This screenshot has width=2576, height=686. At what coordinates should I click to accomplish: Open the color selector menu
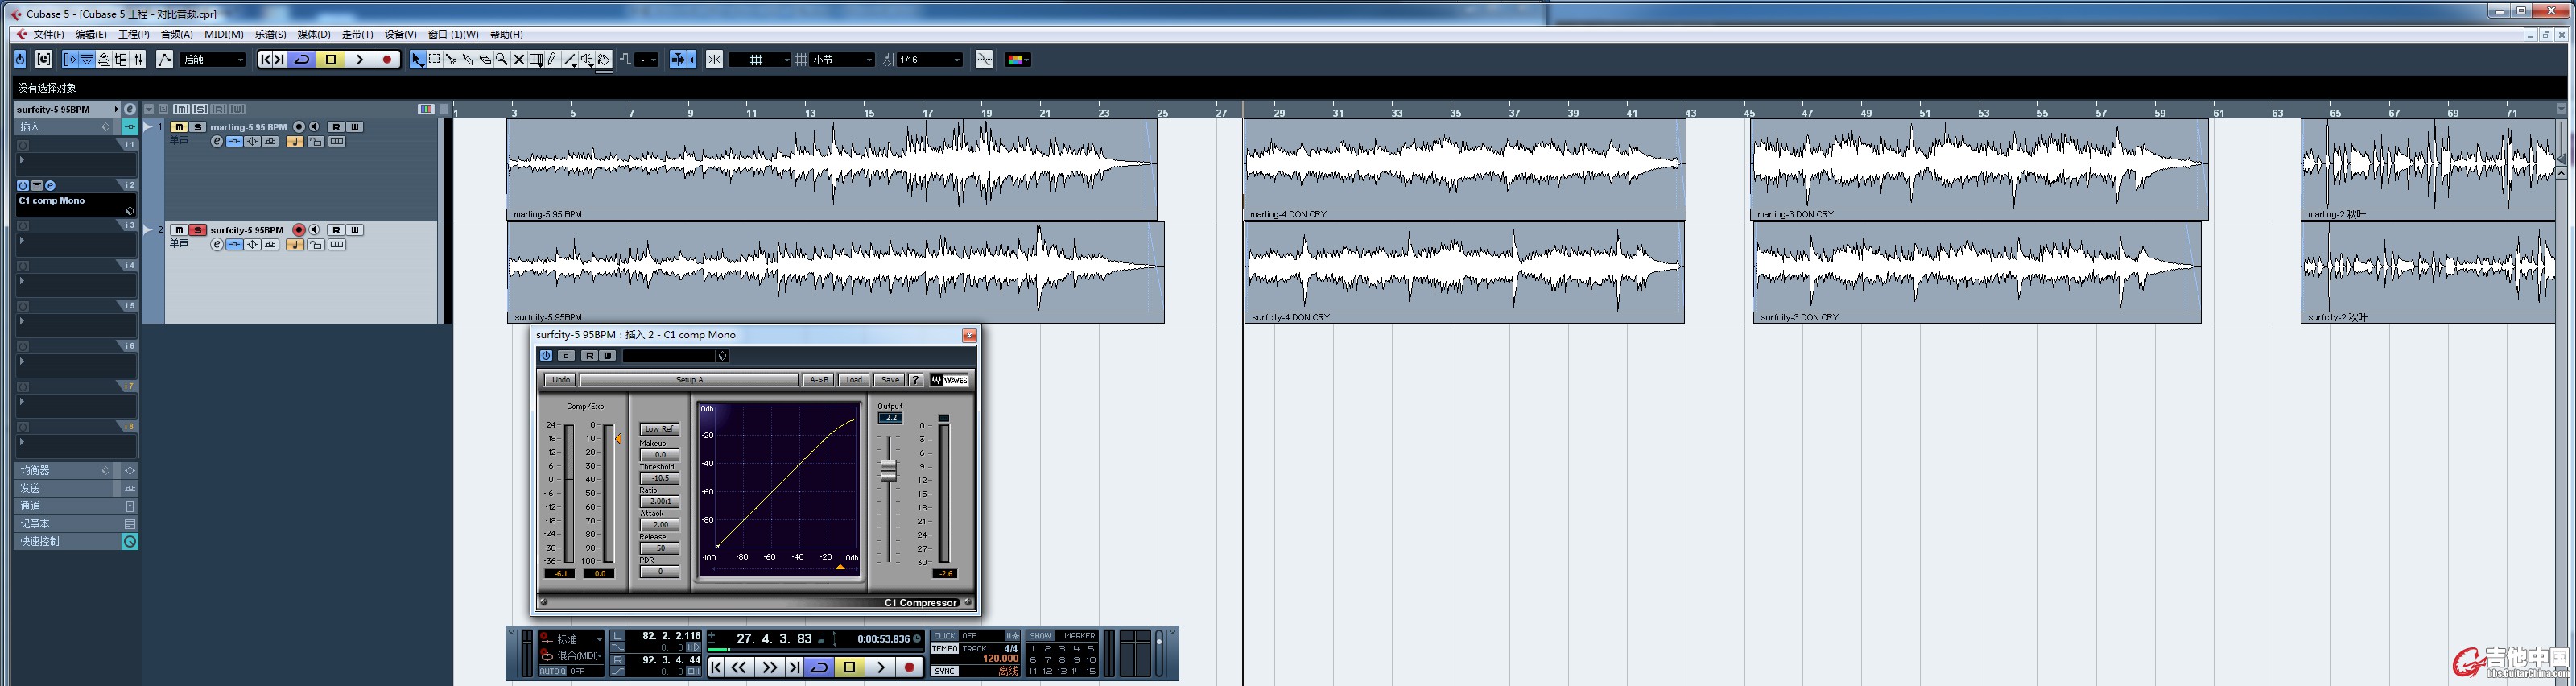pyautogui.click(x=1017, y=60)
